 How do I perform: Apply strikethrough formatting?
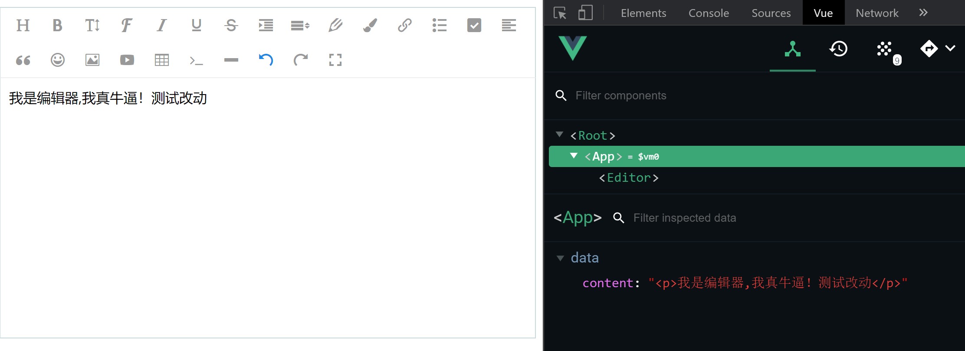pos(231,26)
